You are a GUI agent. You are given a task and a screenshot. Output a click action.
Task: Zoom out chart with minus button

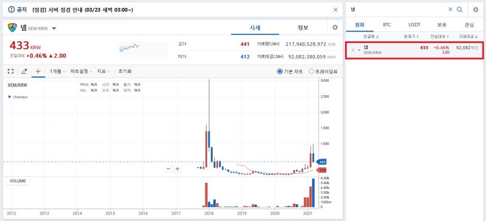point(168,169)
